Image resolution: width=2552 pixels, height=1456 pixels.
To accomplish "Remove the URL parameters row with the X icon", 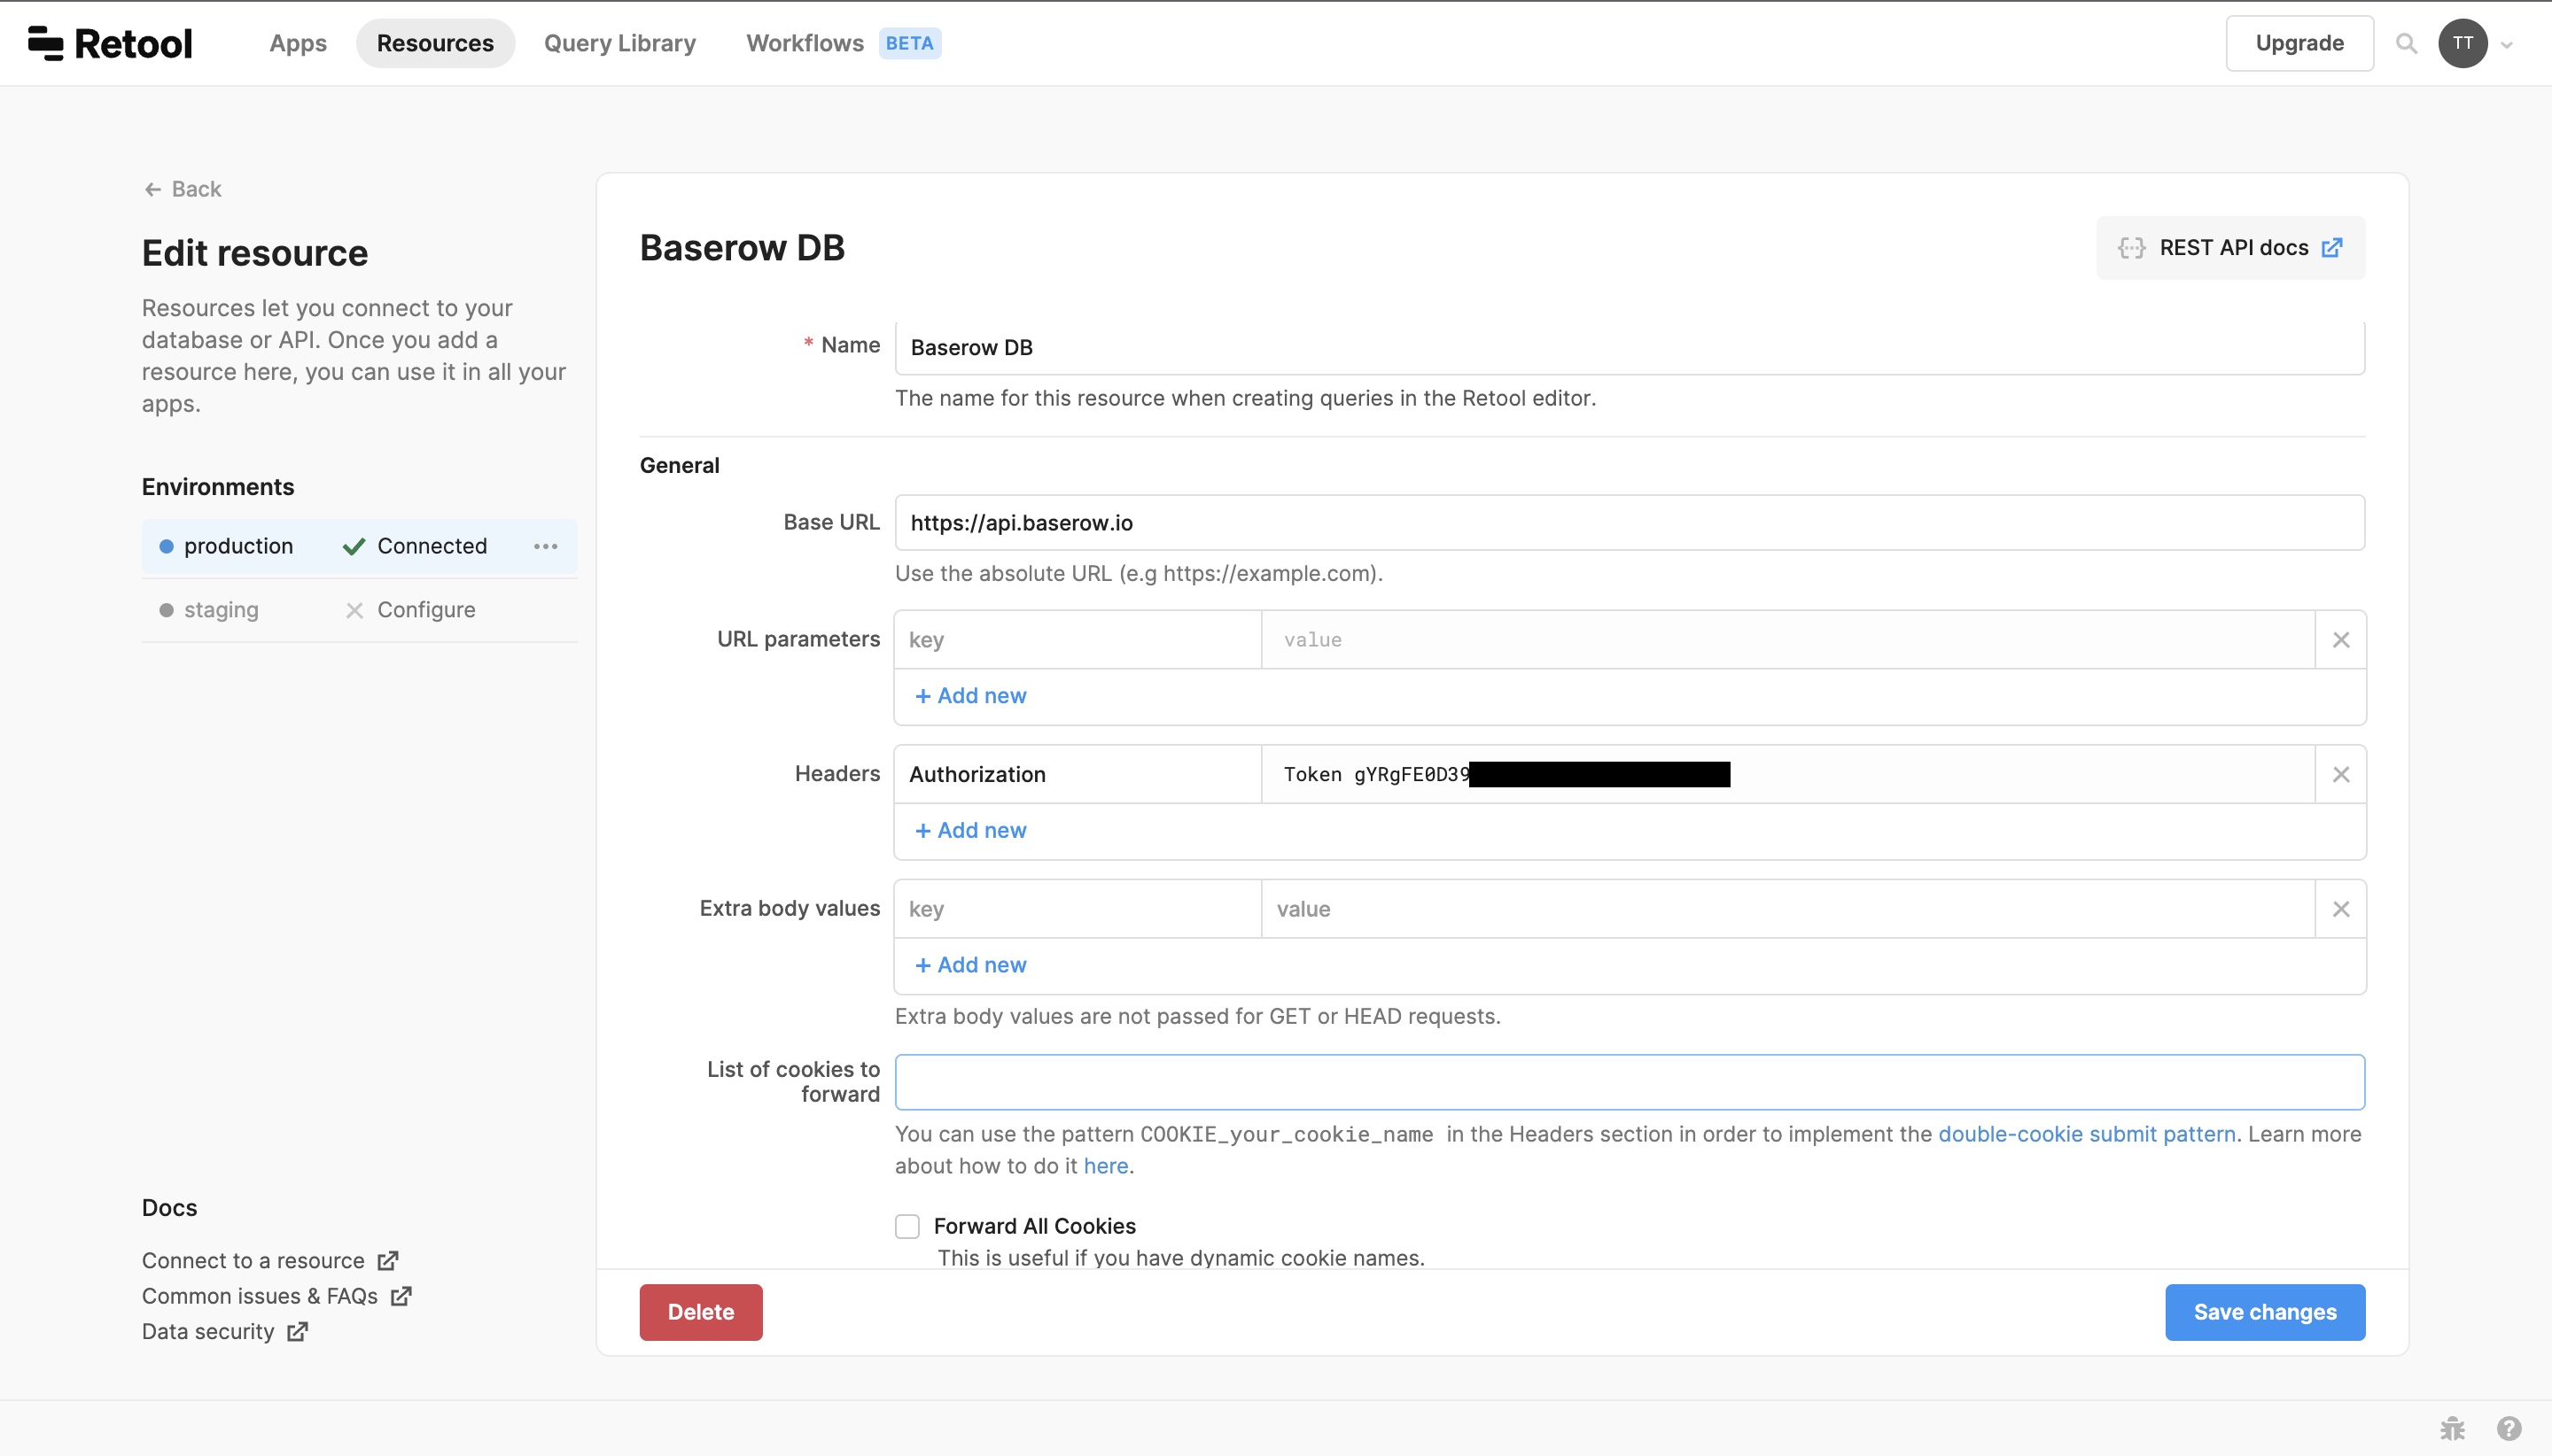I will (2340, 639).
